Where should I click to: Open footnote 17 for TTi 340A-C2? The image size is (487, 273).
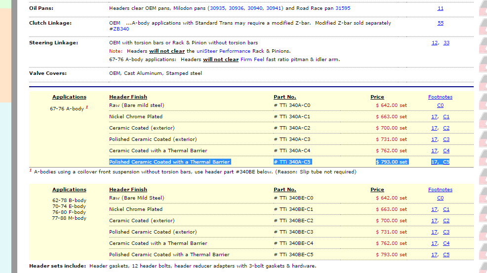pyautogui.click(x=434, y=128)
